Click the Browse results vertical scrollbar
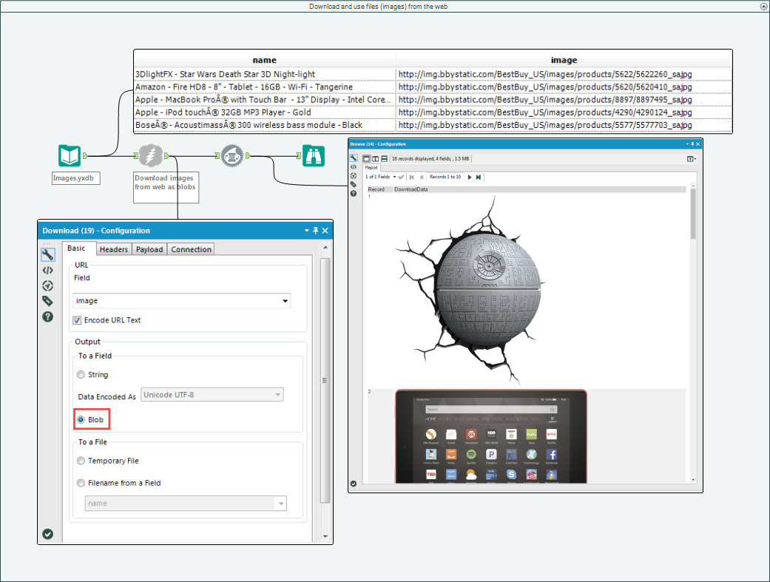 coord(693,214)
